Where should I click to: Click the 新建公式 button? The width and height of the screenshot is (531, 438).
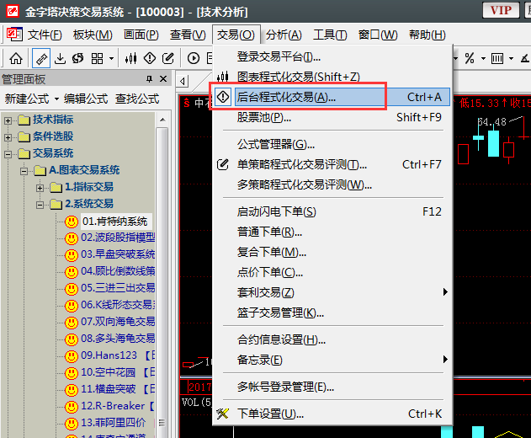27,99
